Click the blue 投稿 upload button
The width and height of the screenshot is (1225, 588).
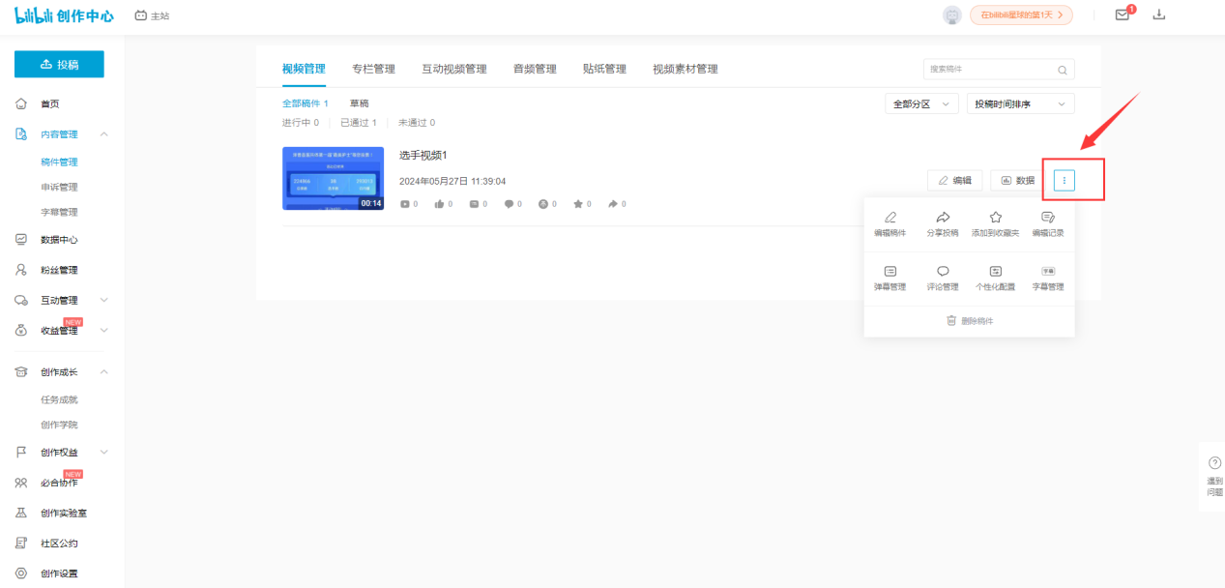pyautogui.click(x=59, y=64)
